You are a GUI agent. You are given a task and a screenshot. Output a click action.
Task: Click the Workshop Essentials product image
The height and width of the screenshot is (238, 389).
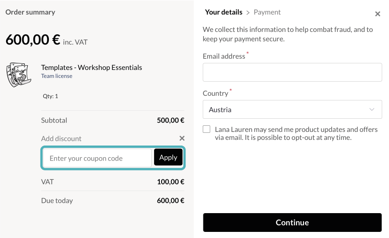pos(18,75)
